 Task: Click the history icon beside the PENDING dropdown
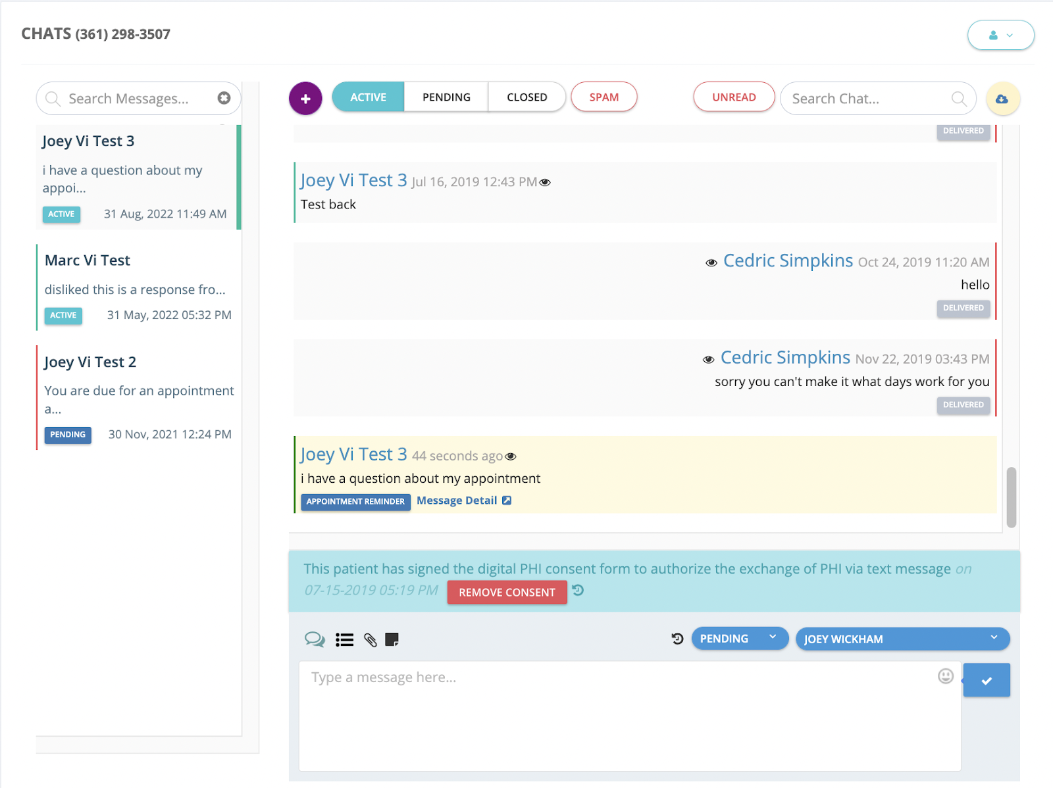[677, 638]
